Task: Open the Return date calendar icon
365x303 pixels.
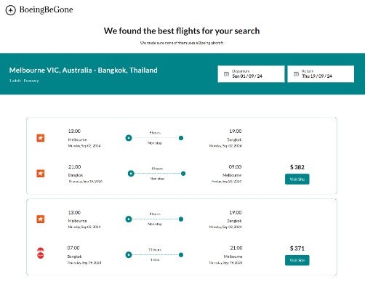Action: pyautogui.click(x=296, y=74)
